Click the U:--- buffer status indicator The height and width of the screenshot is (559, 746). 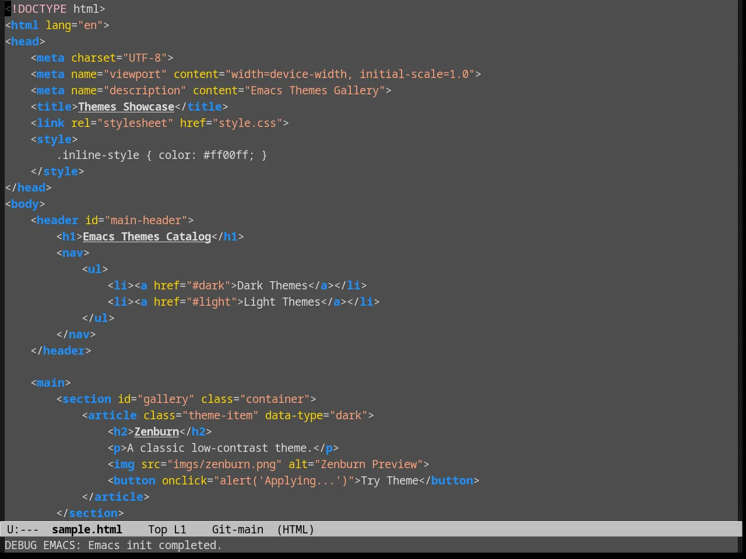click(23, 529)
